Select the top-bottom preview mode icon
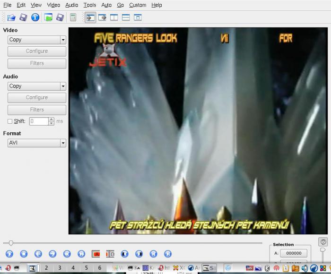The height and width of the screenshot is (274, 331). 126,17
